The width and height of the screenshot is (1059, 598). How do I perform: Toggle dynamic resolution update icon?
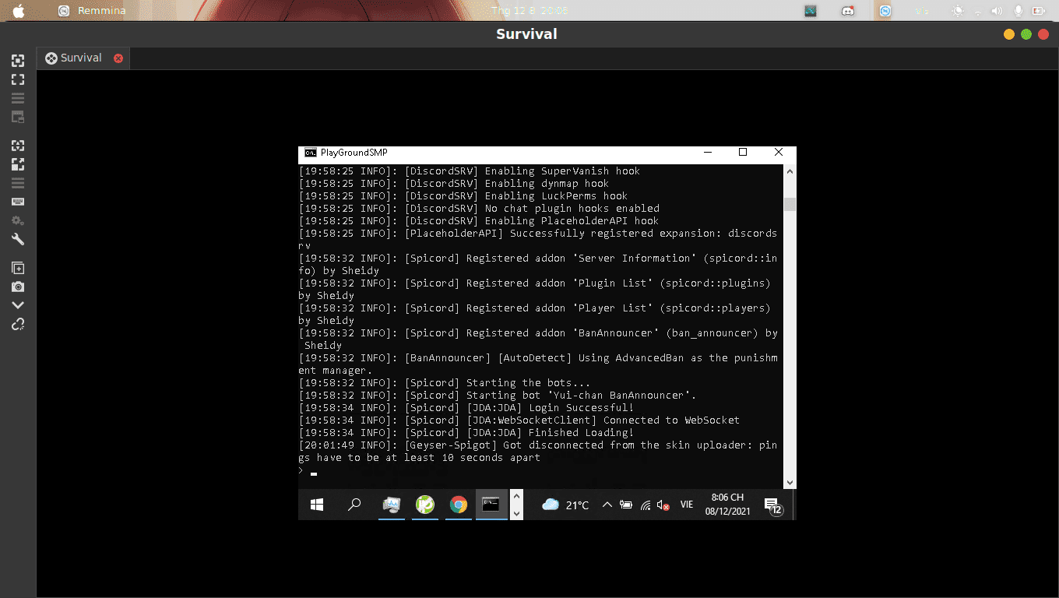17,146
